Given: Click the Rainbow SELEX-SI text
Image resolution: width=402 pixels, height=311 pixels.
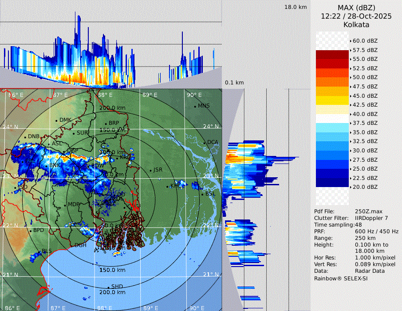Looking at the screenshot, I should [x=341, y=278].
